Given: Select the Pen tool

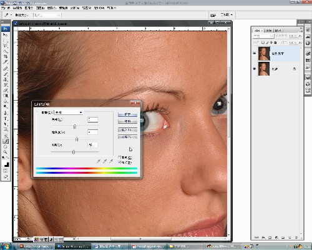Looking at the screenshot, I should click(x=6, y=113).
